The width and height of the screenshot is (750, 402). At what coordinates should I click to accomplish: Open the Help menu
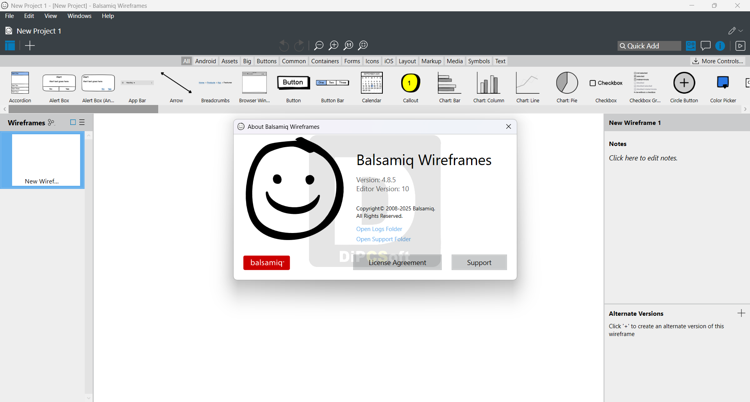pos(108,16)
